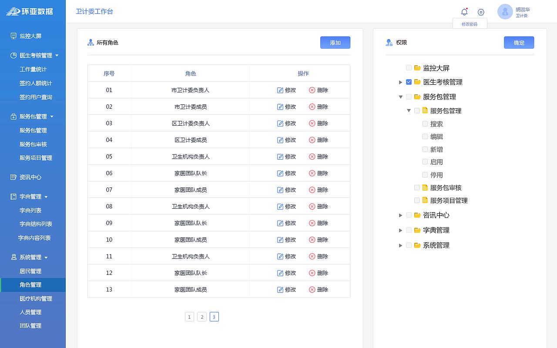The image size is (557, 348).
Task: Click the 修改密码 link
Action: [x=470, y=24]
